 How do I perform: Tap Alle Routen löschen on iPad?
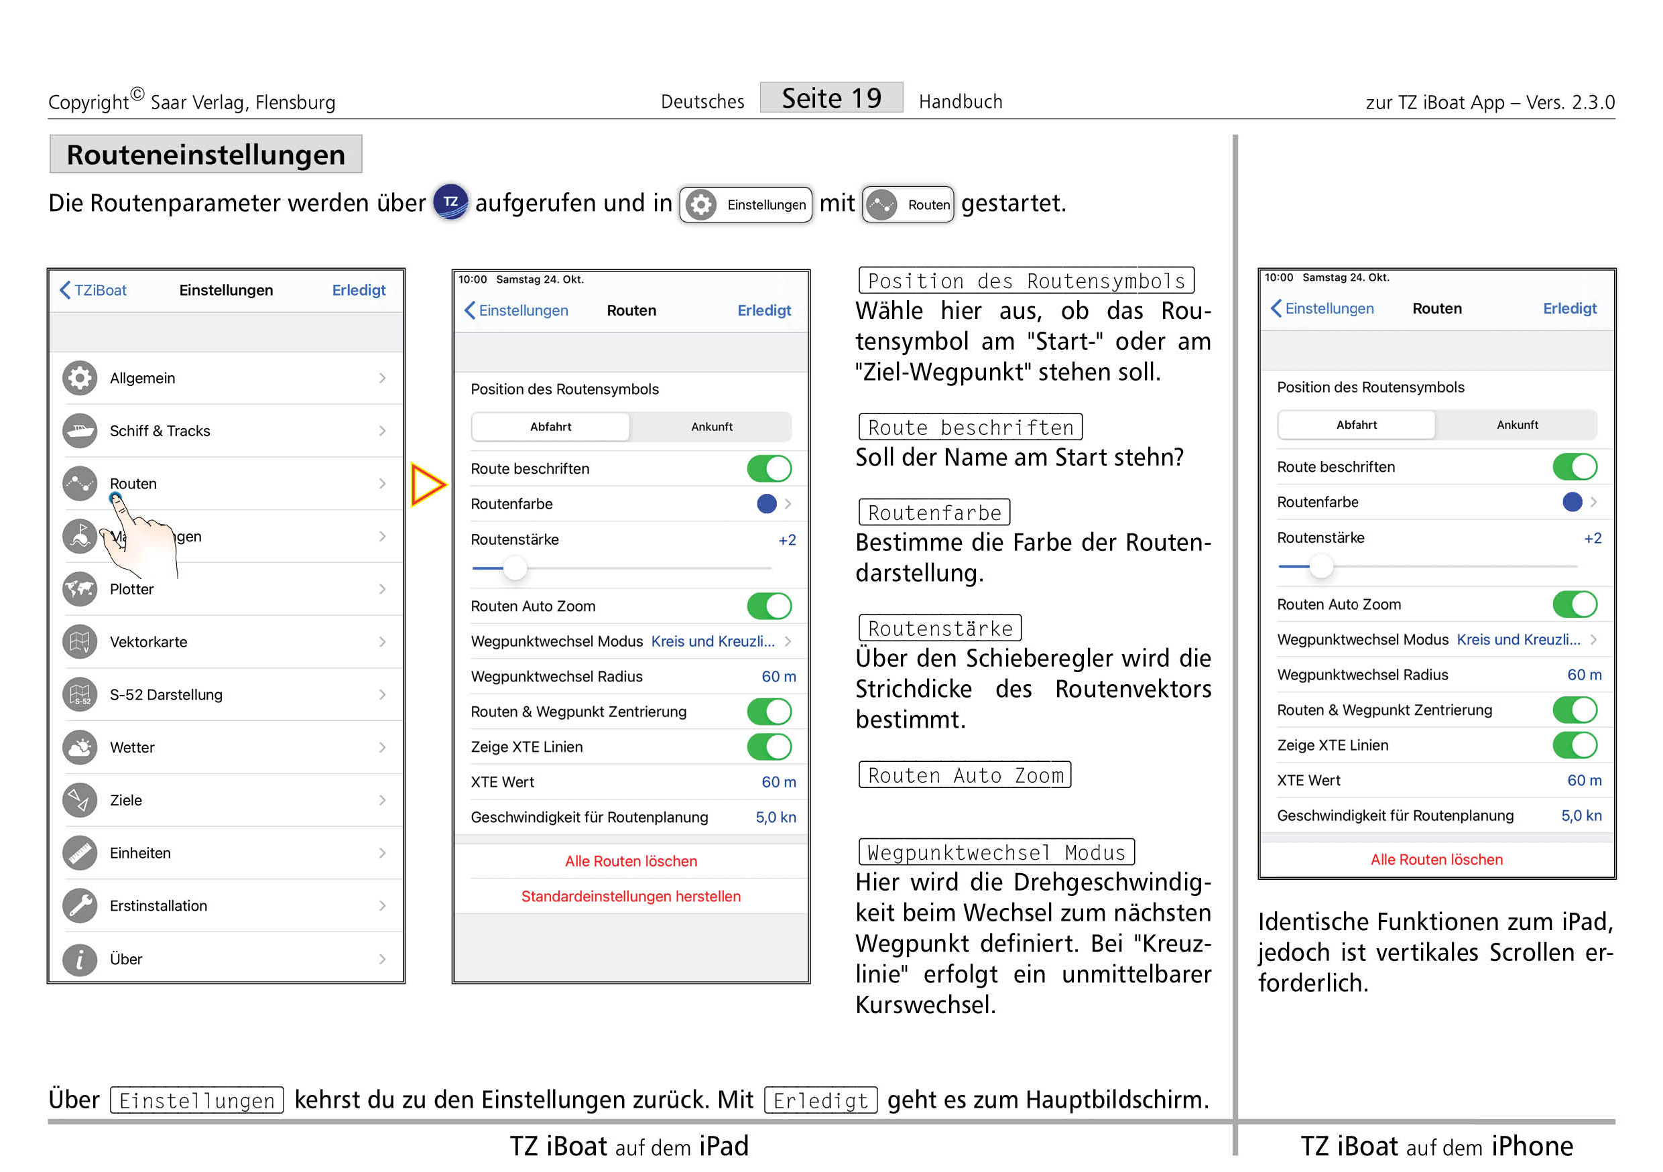631,862
